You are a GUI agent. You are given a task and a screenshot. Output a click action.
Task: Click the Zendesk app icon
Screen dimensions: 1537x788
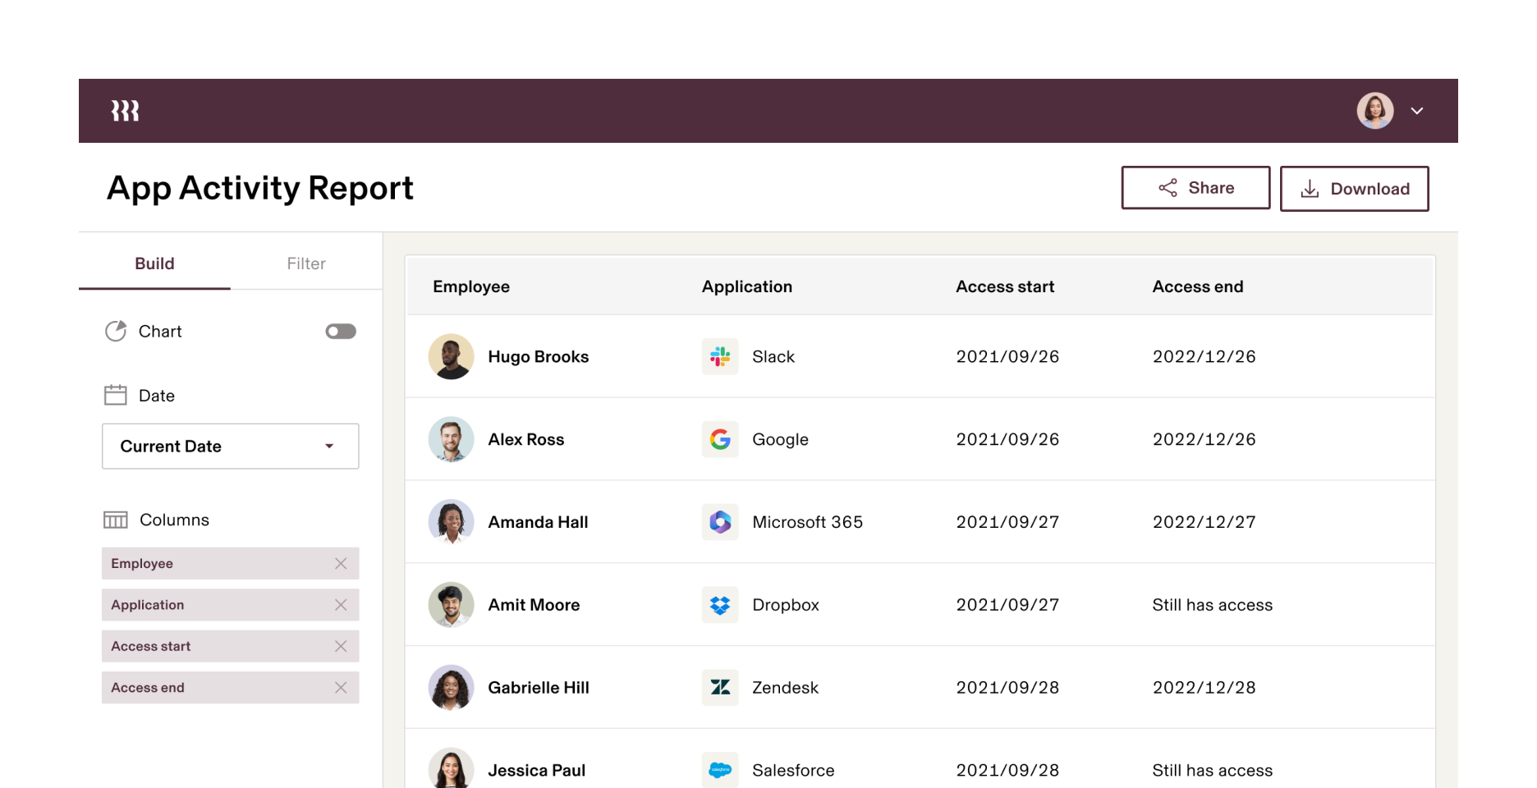(720, 688)
